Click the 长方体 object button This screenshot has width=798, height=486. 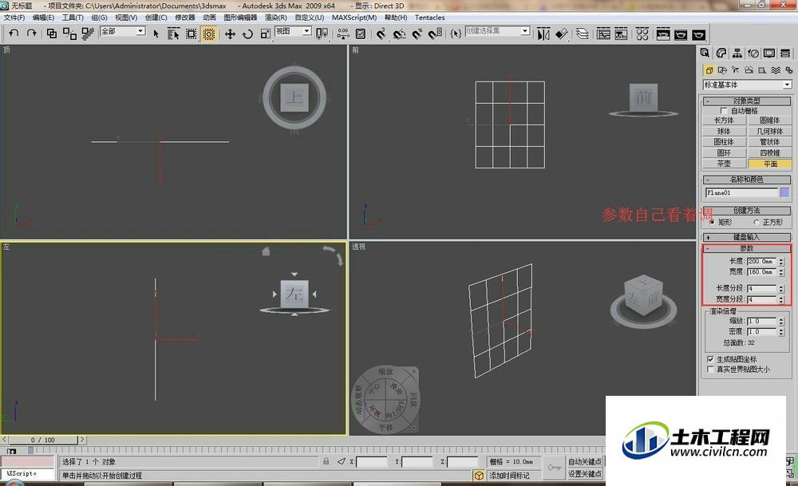click(725, 121)
